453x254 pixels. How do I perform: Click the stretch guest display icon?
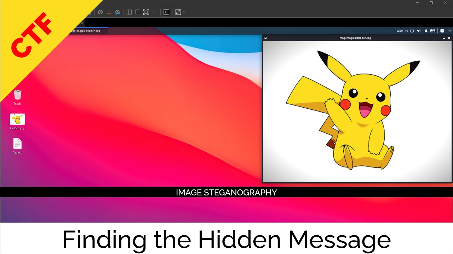[178, 12]
